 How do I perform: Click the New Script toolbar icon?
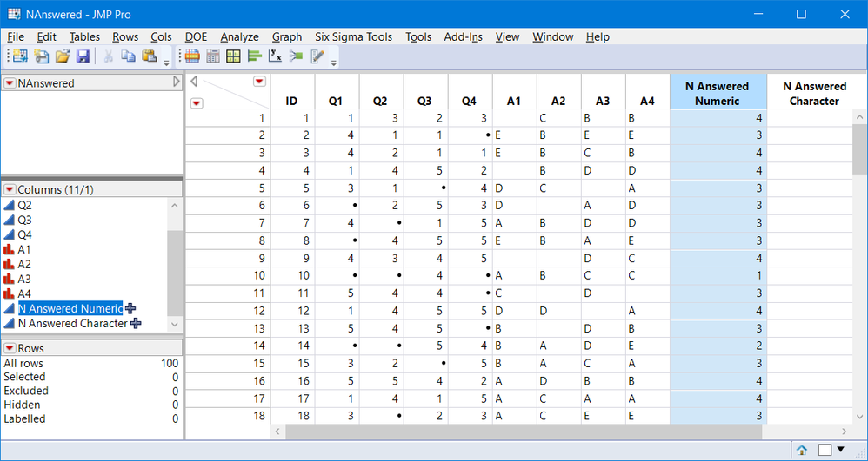click(x=42, y=56)
